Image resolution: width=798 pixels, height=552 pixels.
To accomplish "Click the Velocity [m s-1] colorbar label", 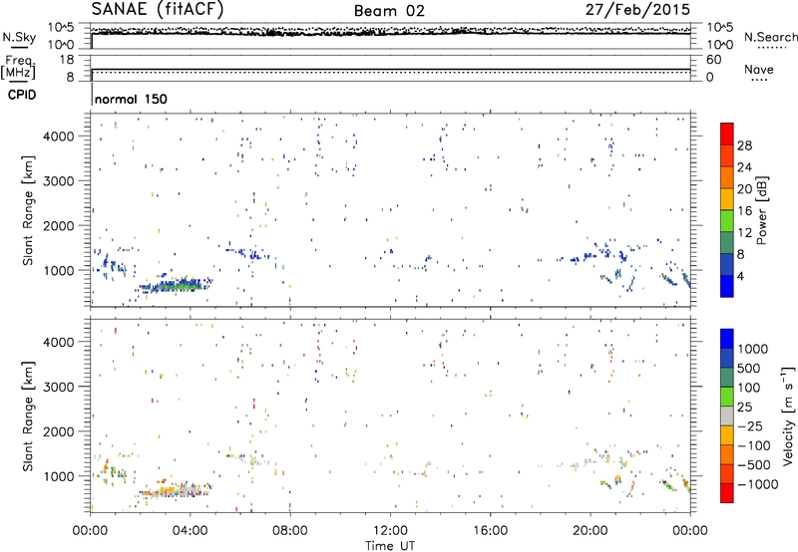I will (x=788, y=415).
